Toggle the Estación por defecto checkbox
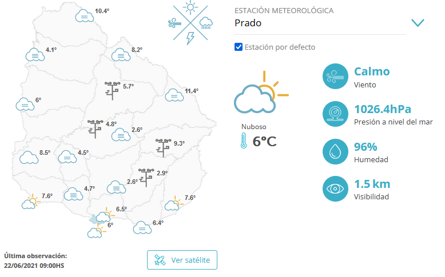The height and width of the screenshot is (277, 445). [x=239, y=47]
